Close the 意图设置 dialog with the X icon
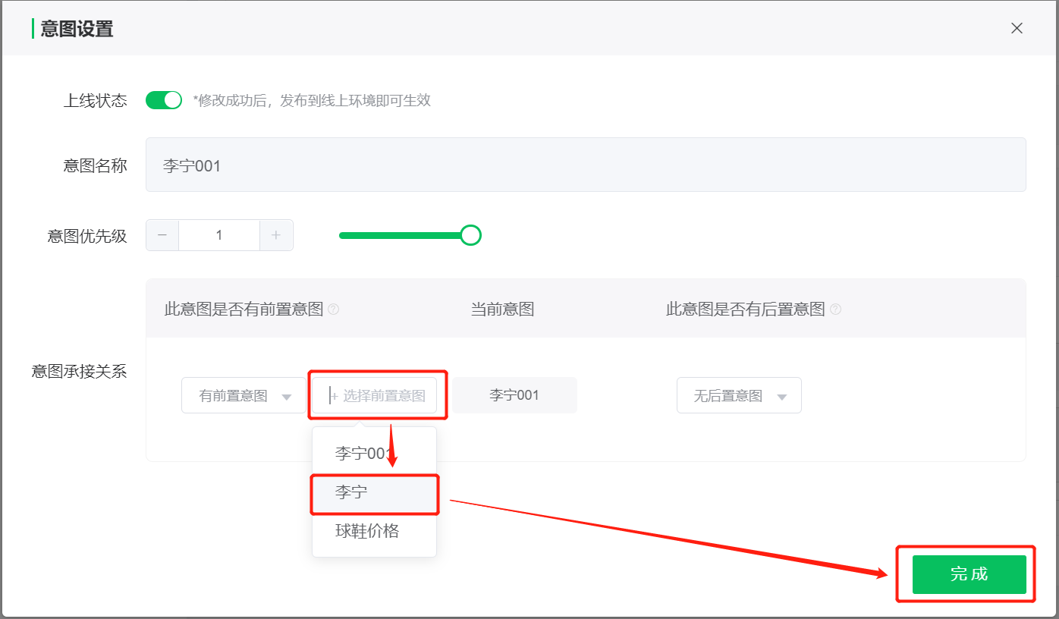The height and width of the screenshot is (619, 1059). [1017, 28]
